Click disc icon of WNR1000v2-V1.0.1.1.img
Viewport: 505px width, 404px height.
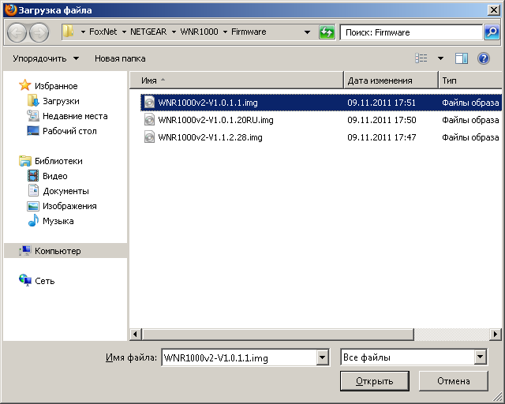149,103
